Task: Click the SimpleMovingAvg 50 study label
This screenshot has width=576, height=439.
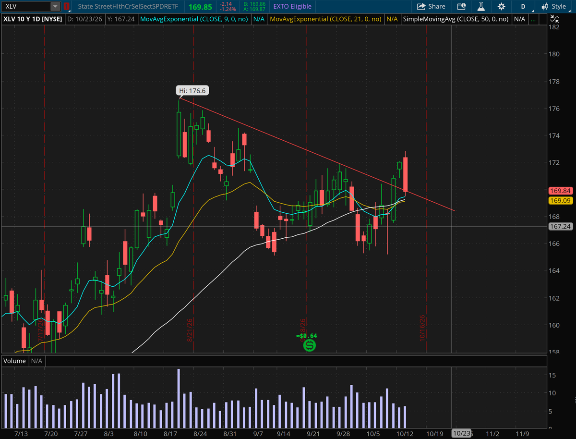Action: coord(456,19)
